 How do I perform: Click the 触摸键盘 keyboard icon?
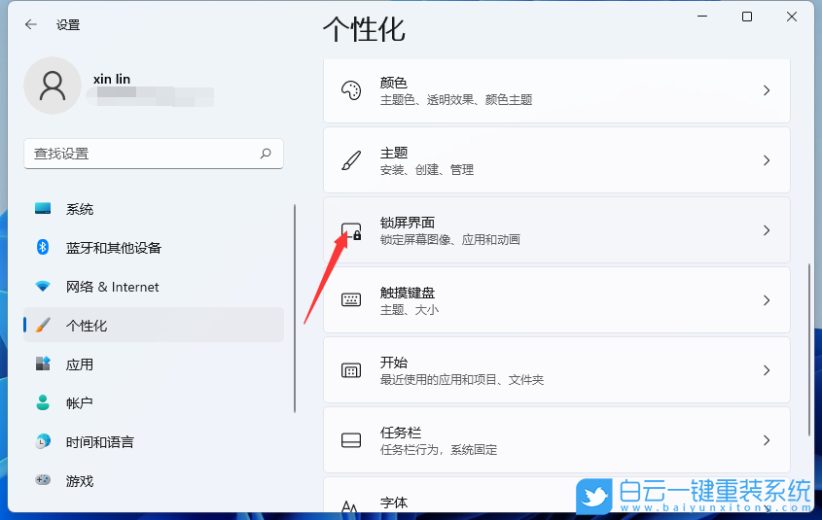(351, 300)
